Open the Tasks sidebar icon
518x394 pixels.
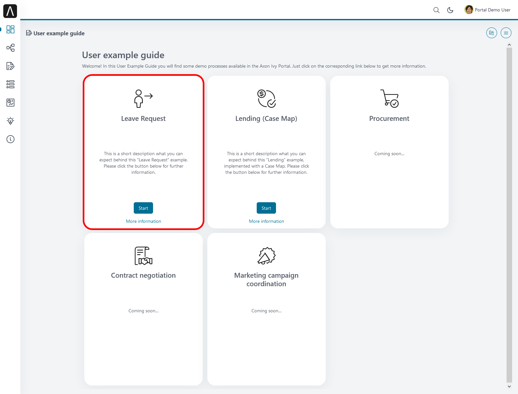point(10,66)
